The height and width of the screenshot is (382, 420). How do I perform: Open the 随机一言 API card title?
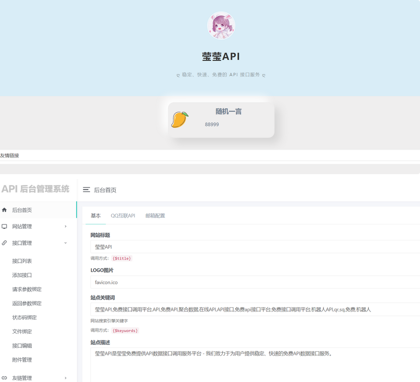(x=229, y=111)
